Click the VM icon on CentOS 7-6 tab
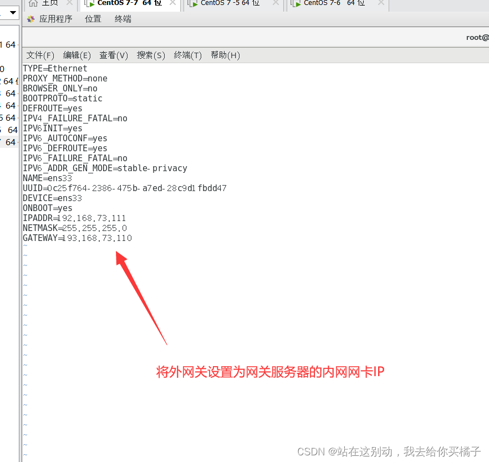The image size is (489, 462). (296, 3)
